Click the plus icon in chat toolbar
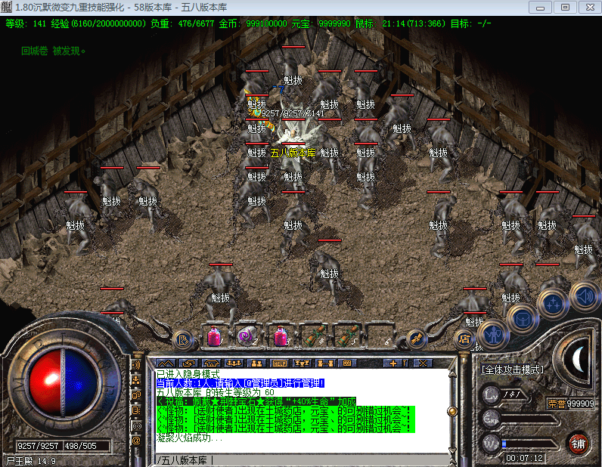Image resolution: width=602 pixels, height=467 pixels. tap(393, 363)
